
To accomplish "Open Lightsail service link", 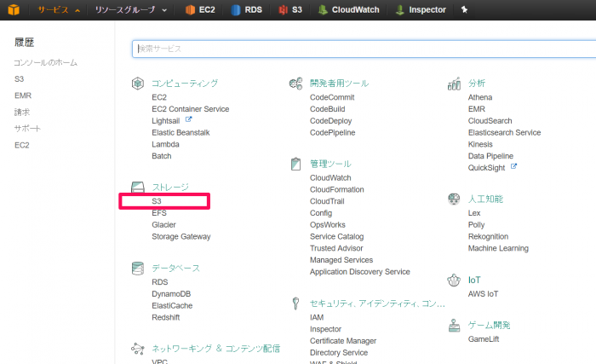I will 166,121.
